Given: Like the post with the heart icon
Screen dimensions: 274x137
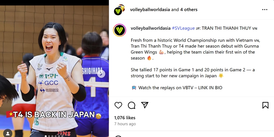Looking at the screenshot, I should [118, 105].
